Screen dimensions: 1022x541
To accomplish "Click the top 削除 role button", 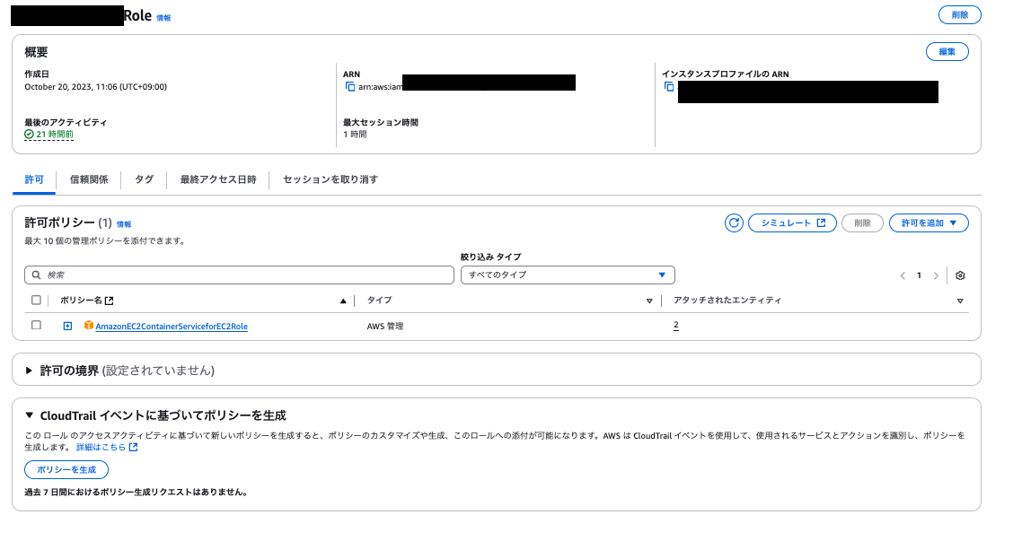I will pyautogui.click(x=959, y=15).
